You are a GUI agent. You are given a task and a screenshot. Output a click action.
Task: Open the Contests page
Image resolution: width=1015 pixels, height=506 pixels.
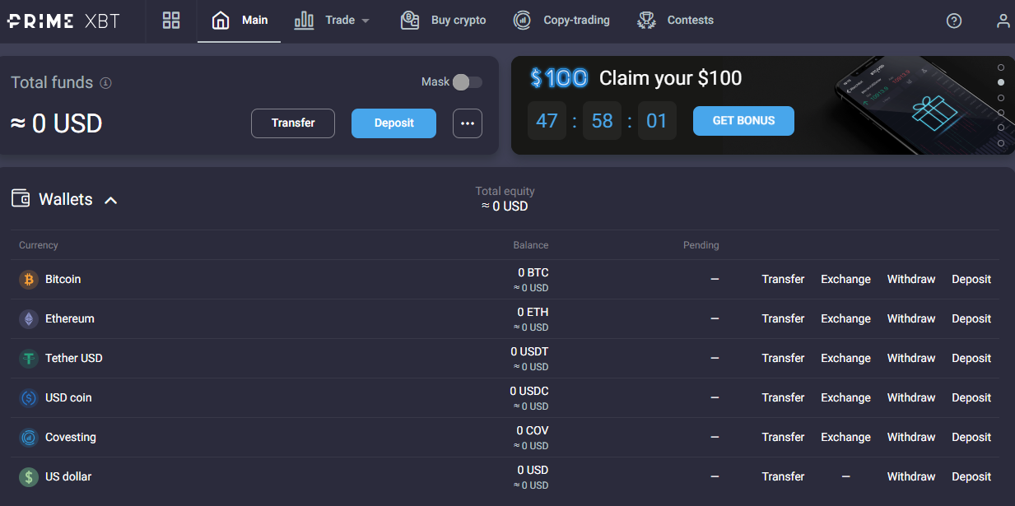[675, 21]
